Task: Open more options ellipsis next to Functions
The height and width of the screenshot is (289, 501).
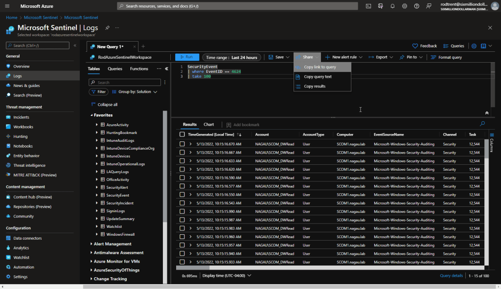Action: tap(159, 68)
